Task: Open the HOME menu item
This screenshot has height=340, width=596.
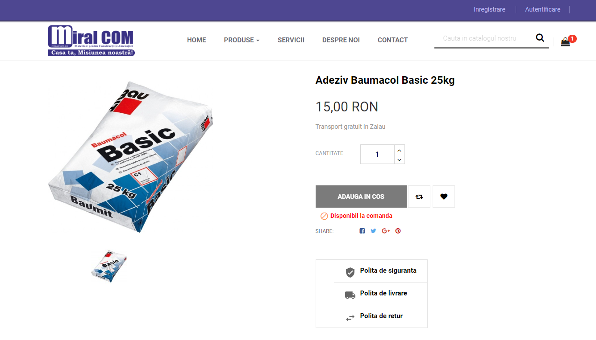Action: click(x=196, y=40)
